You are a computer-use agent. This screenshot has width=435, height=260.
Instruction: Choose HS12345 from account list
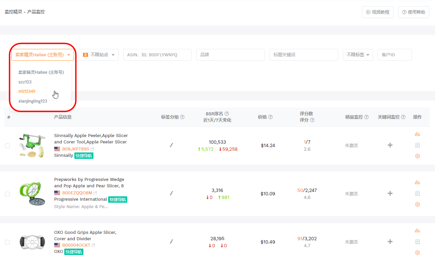point(27,91)
